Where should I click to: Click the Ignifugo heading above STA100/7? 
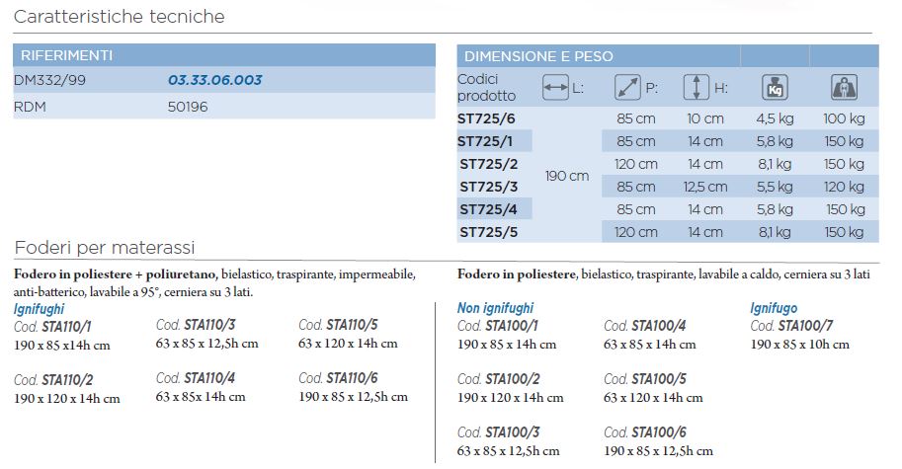tap(774, 308)
